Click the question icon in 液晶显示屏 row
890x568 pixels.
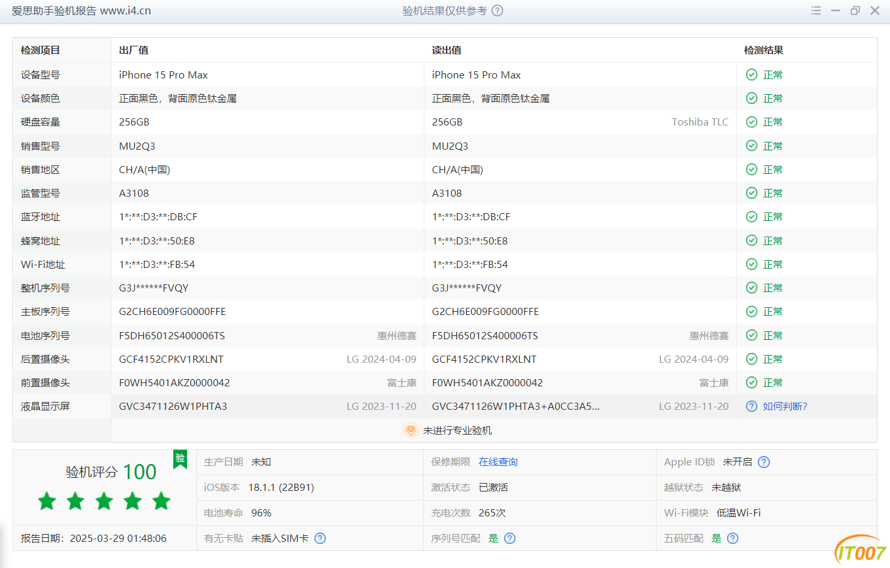pyautogui.click(x=751, y=407)
